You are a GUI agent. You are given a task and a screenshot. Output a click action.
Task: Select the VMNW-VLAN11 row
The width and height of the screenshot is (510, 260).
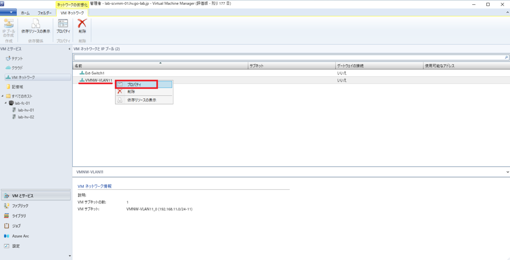pyautogui.click(x=291, y=80)
